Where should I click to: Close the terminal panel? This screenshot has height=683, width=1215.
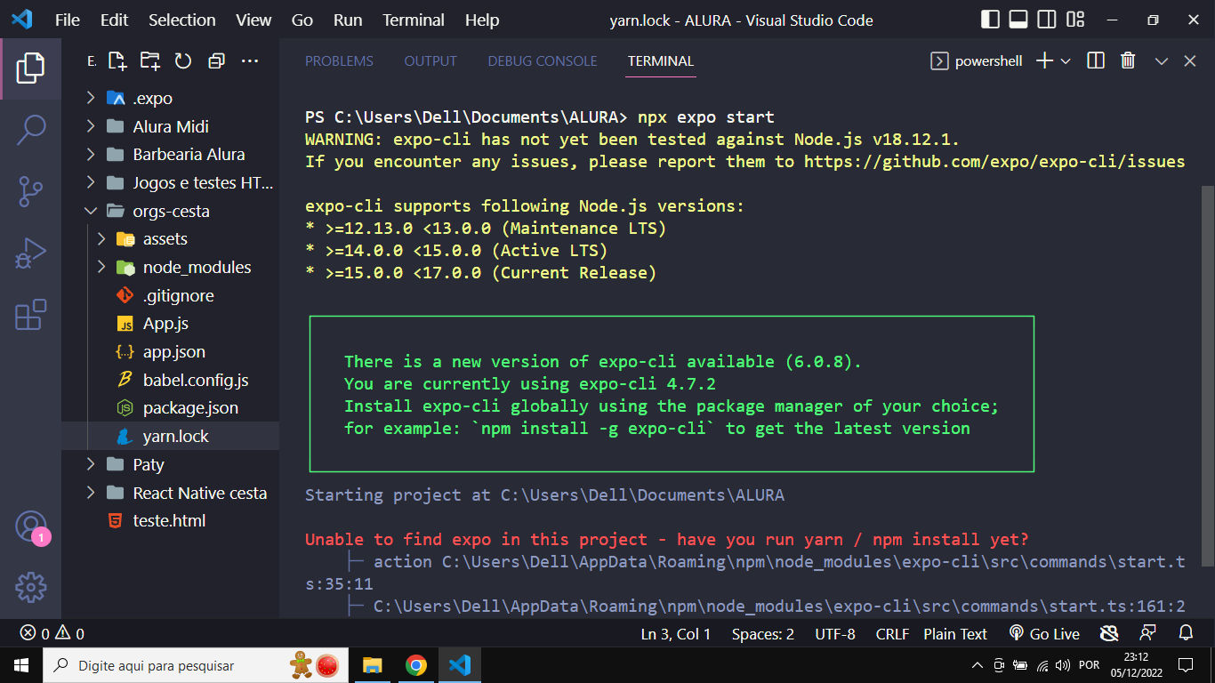(x=1190, y=60)
